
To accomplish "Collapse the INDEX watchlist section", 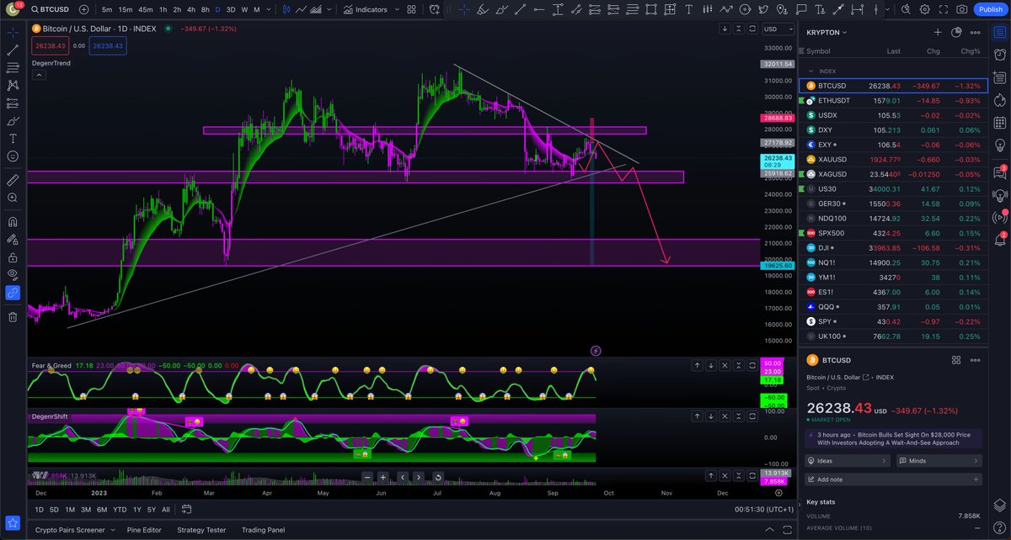I will [812, 71].
